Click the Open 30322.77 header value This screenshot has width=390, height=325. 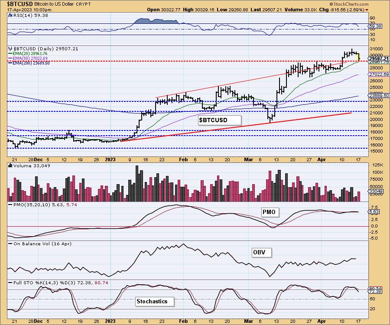coord(164,10)
